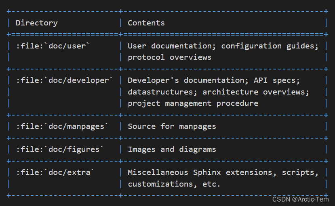Click the word 'Sphinx' in last row
The height and width of the screenshot is (206, 335).
[207, 172]
